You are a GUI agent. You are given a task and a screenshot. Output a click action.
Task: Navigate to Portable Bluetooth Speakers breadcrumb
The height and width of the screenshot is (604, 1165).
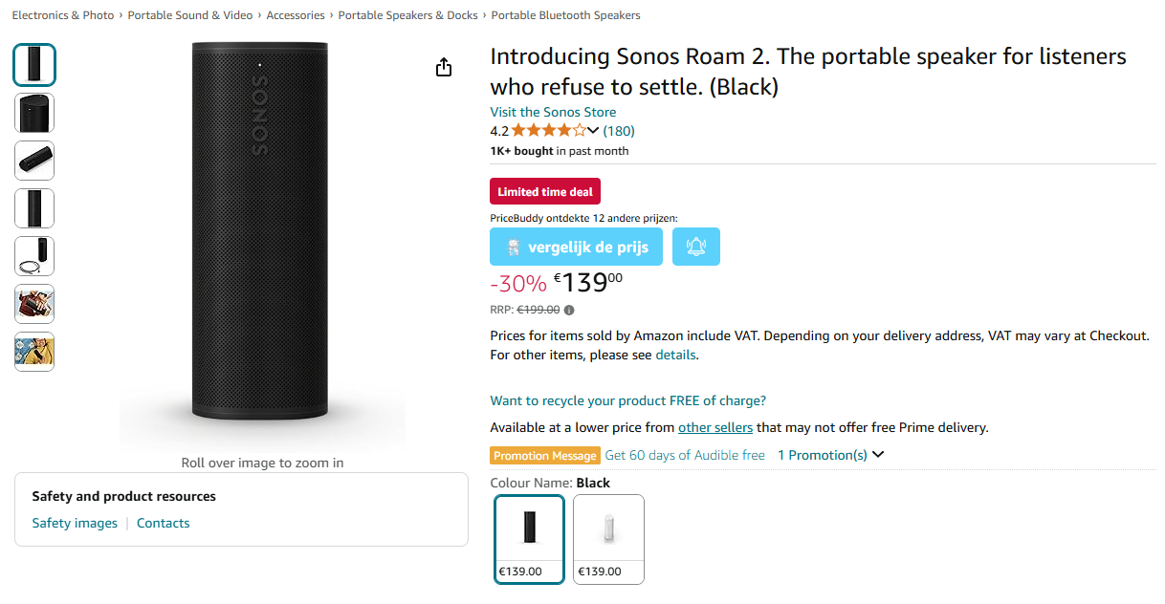565,15
